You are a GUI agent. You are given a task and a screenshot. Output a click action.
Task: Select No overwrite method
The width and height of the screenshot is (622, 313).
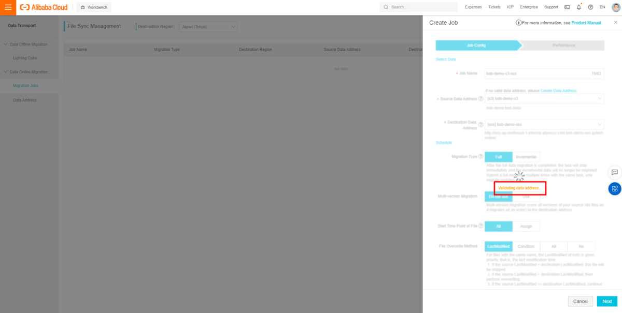pyautogui.click(x=581, y=246)
